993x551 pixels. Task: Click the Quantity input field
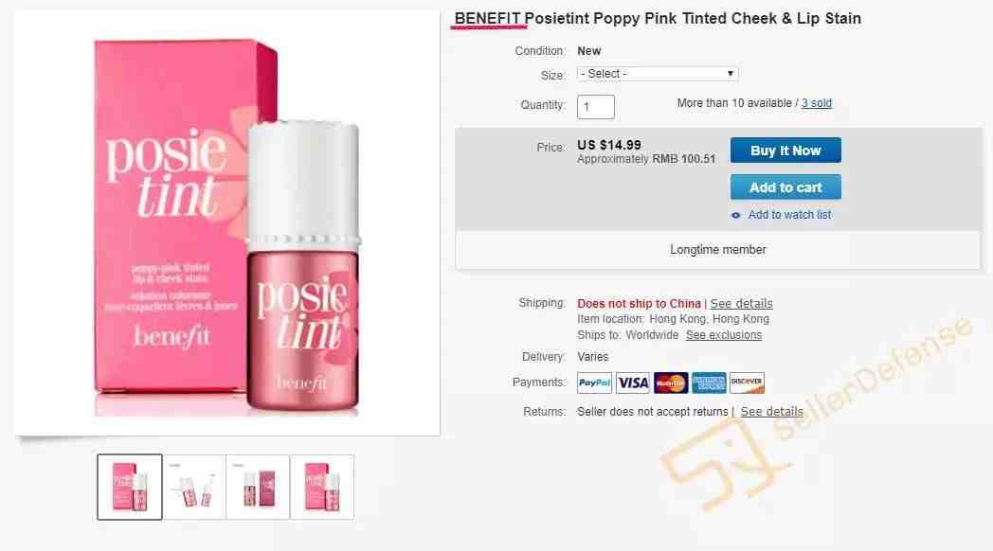click(x=595, y=106)
